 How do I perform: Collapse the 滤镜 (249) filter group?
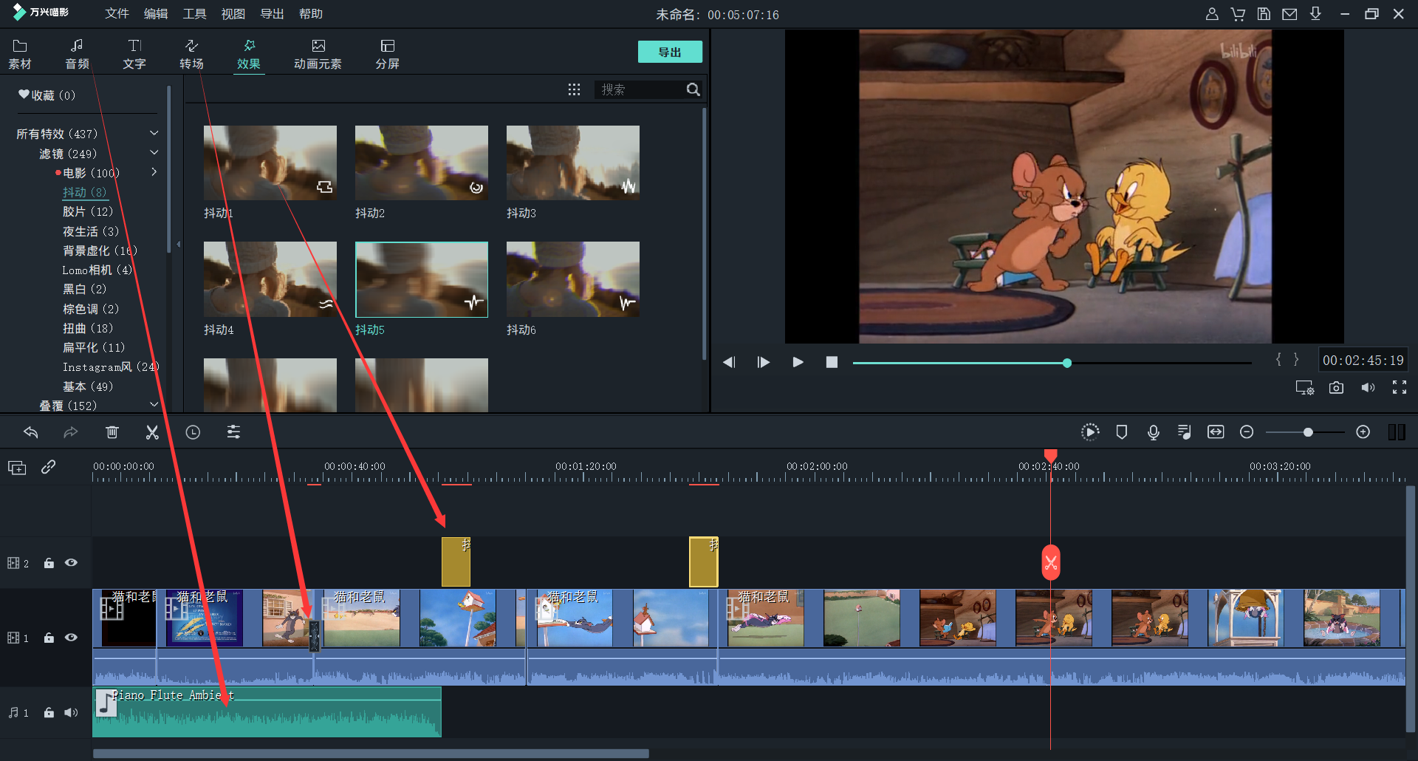tap(154, 153)
